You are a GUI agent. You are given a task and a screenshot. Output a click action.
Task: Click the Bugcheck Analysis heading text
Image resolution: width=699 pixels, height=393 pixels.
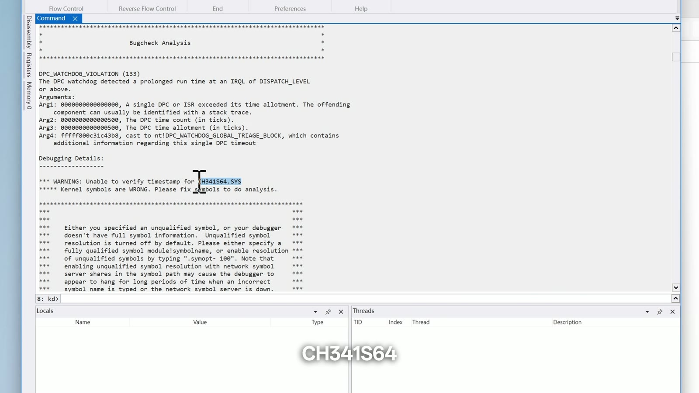click(160, 43)
